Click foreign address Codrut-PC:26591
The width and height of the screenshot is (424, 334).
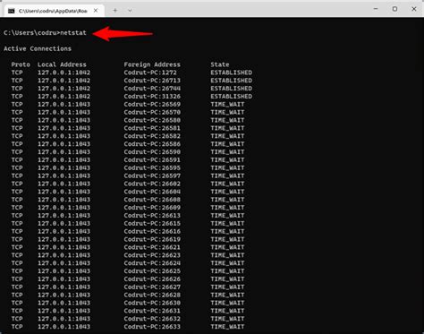(x=152, y=159)
